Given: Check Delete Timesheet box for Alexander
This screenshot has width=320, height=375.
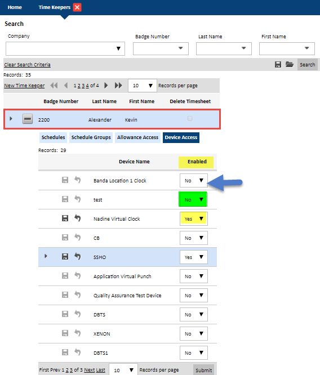Looking at the screenshot, I should pos(190,118).
